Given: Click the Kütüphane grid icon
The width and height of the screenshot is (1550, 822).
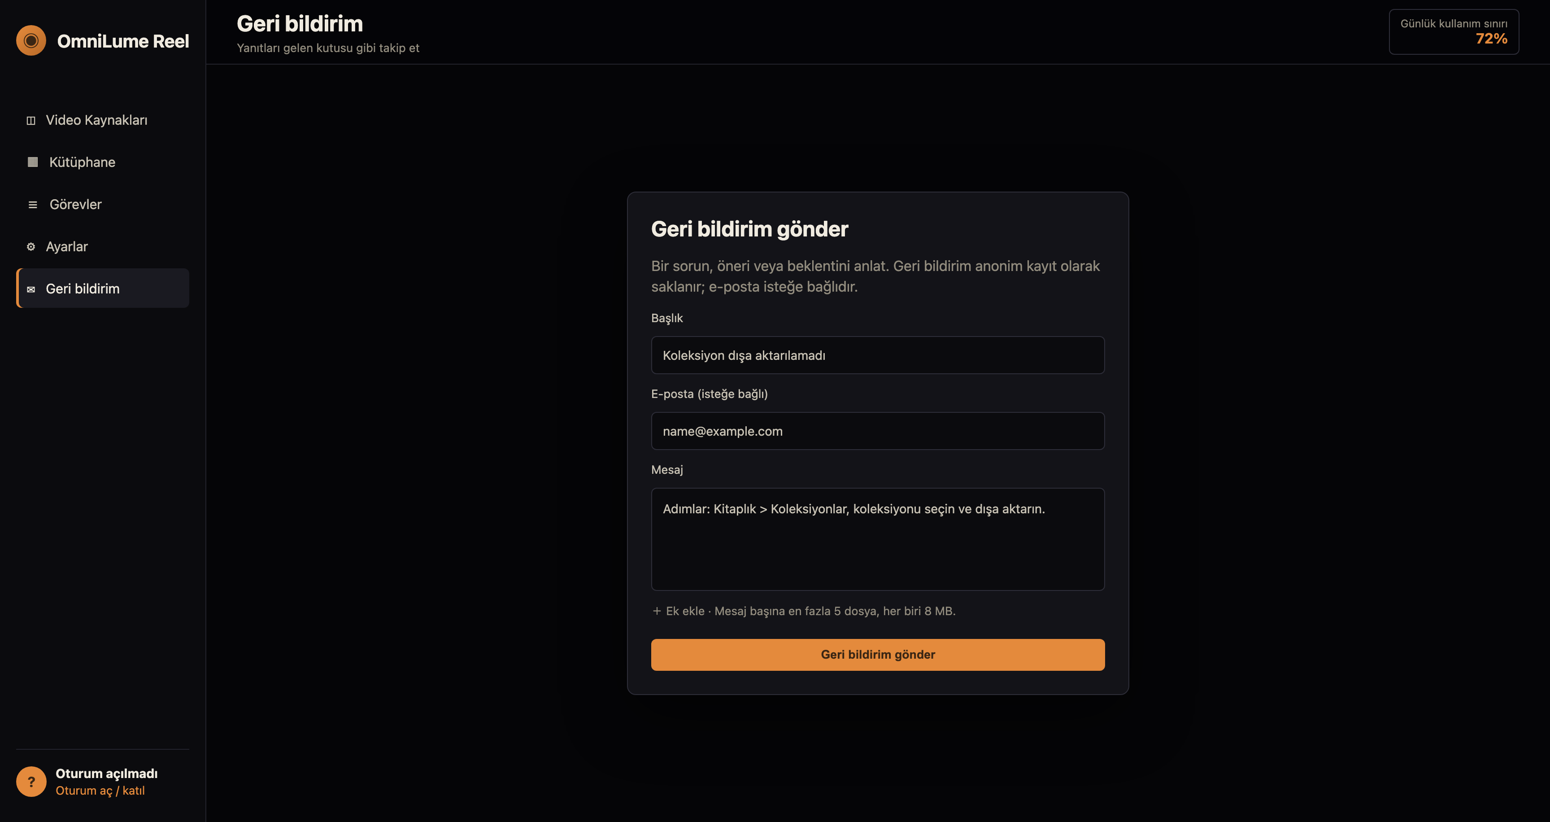Looking at the screenshot, I should (32, 162).
